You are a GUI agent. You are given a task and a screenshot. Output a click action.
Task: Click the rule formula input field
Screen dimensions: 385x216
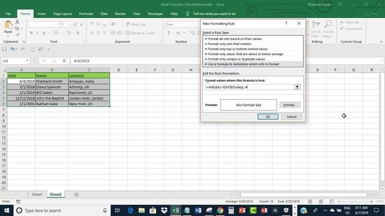click(x=250, y=87)
